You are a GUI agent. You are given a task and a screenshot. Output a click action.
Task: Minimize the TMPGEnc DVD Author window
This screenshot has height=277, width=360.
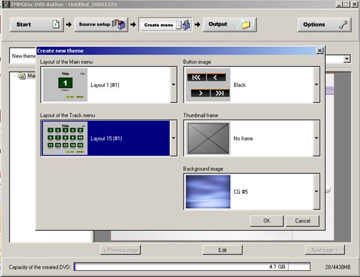(339, 4)
